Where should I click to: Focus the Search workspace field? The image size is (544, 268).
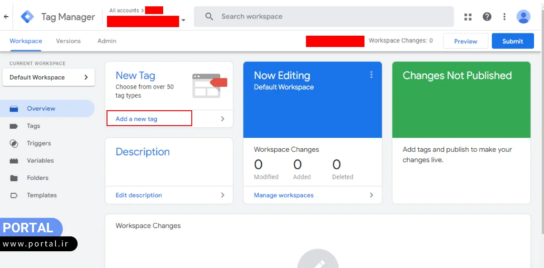[324, 17]
